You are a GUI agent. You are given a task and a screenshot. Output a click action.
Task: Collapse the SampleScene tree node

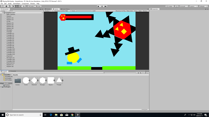[2, 13]
